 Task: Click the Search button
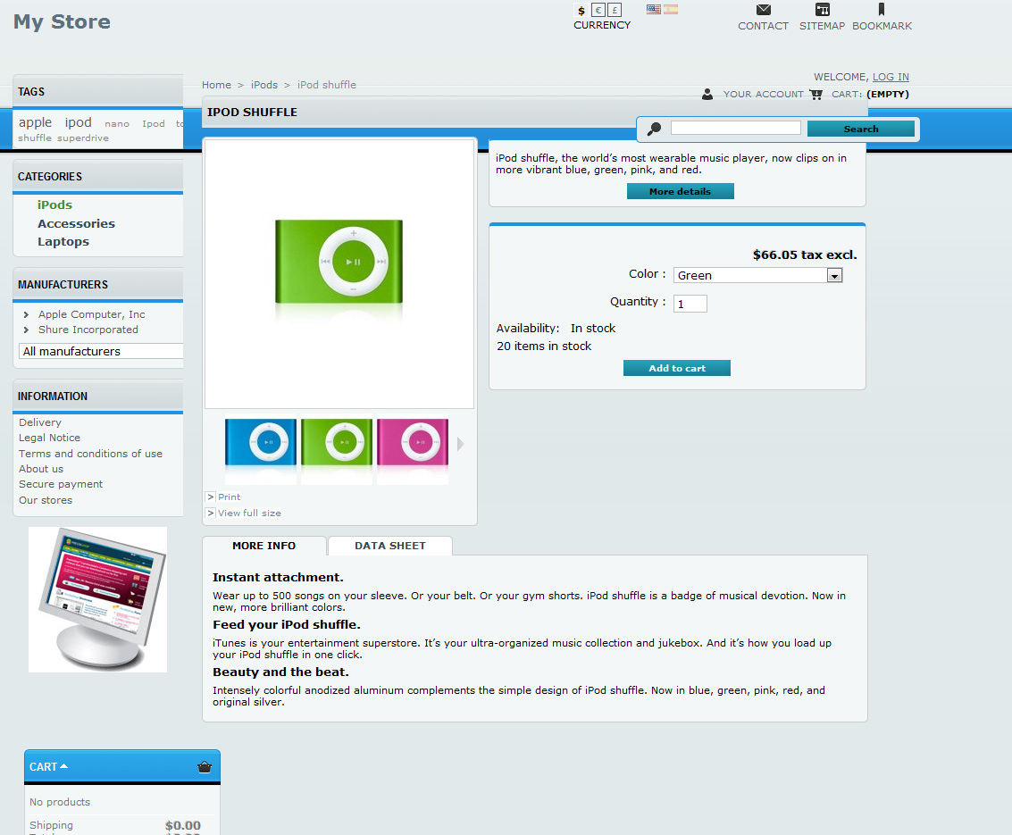tap(861, 129)
